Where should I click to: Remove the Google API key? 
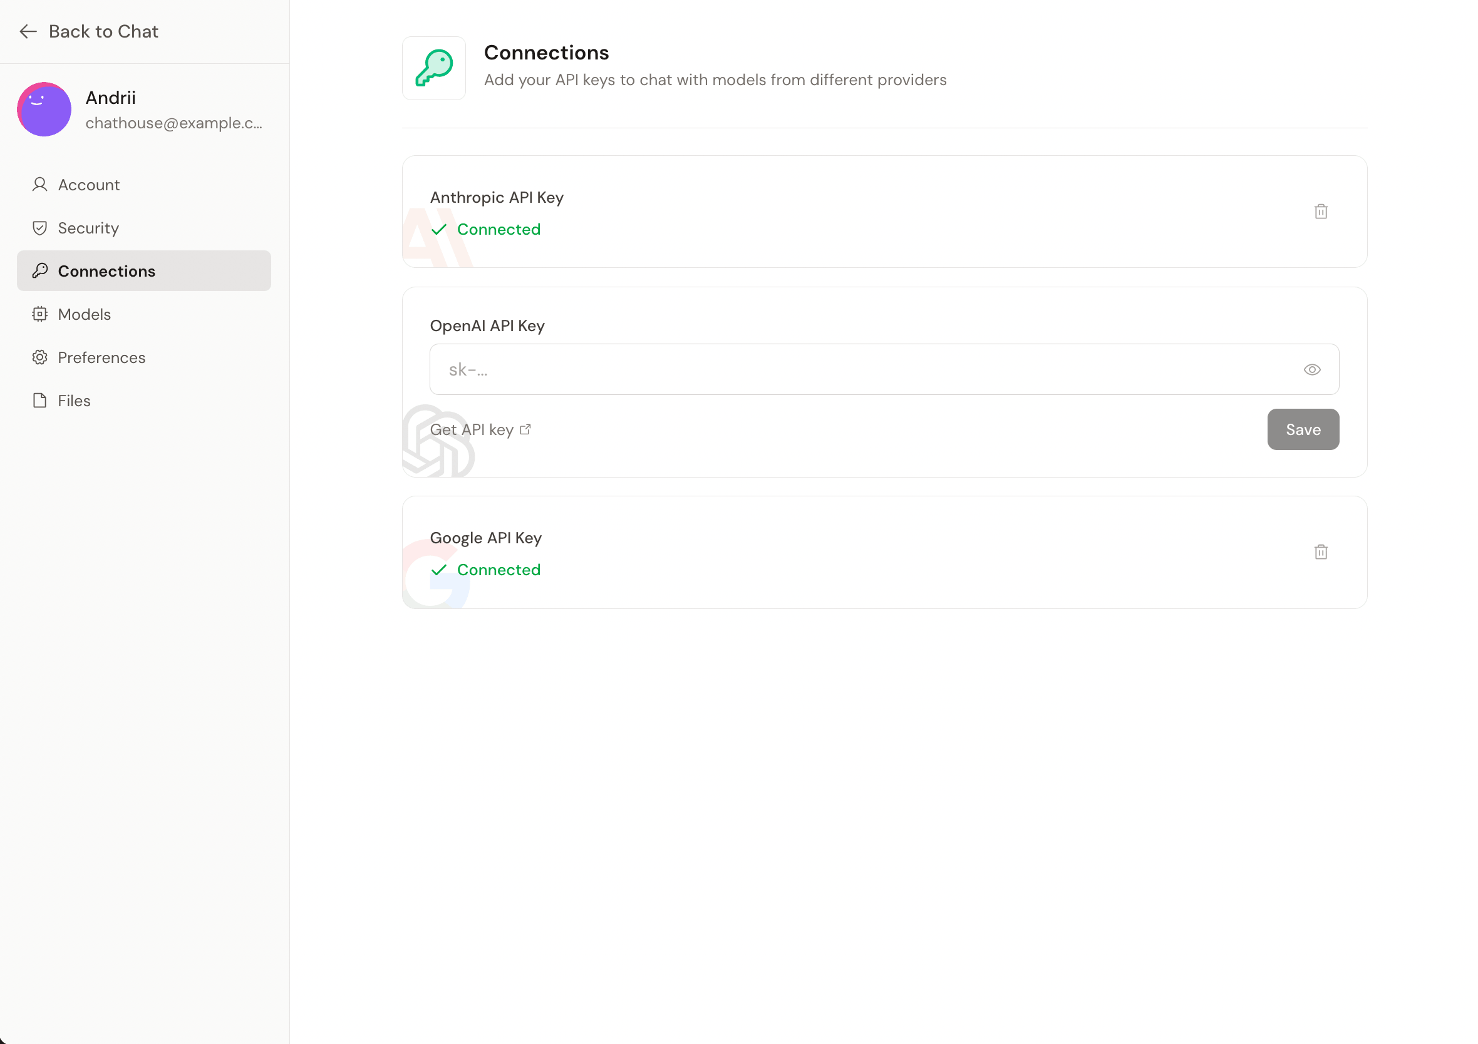click(1320, 552)
